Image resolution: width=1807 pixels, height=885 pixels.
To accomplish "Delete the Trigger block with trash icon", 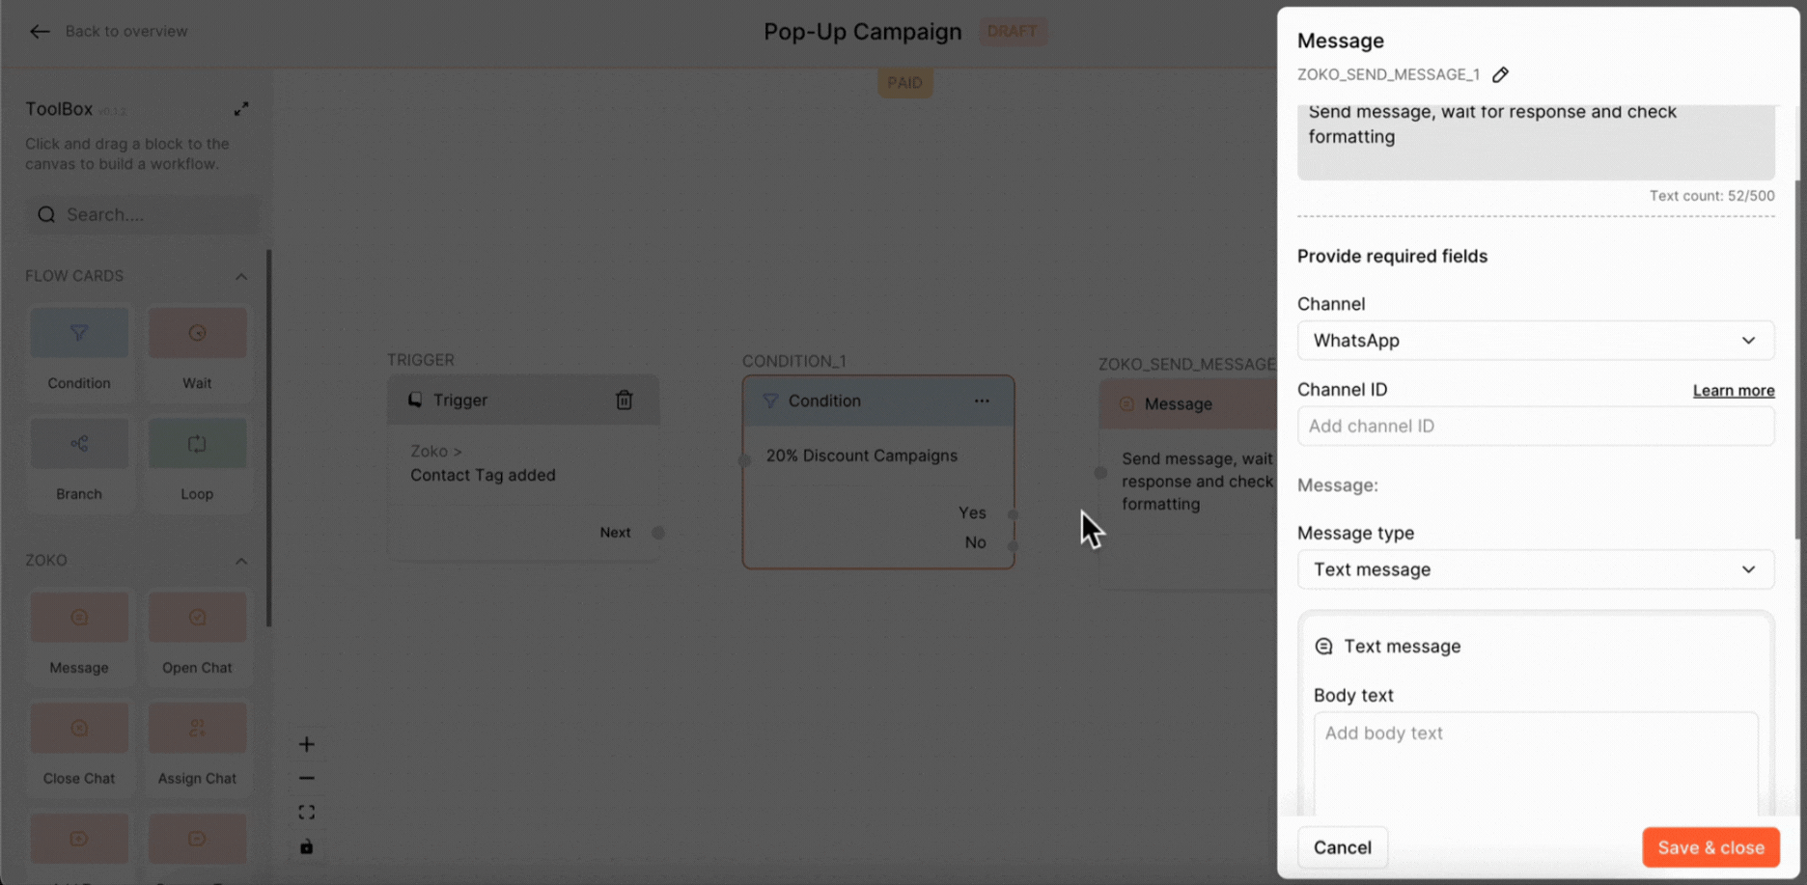I will click(x=625, y=400).
